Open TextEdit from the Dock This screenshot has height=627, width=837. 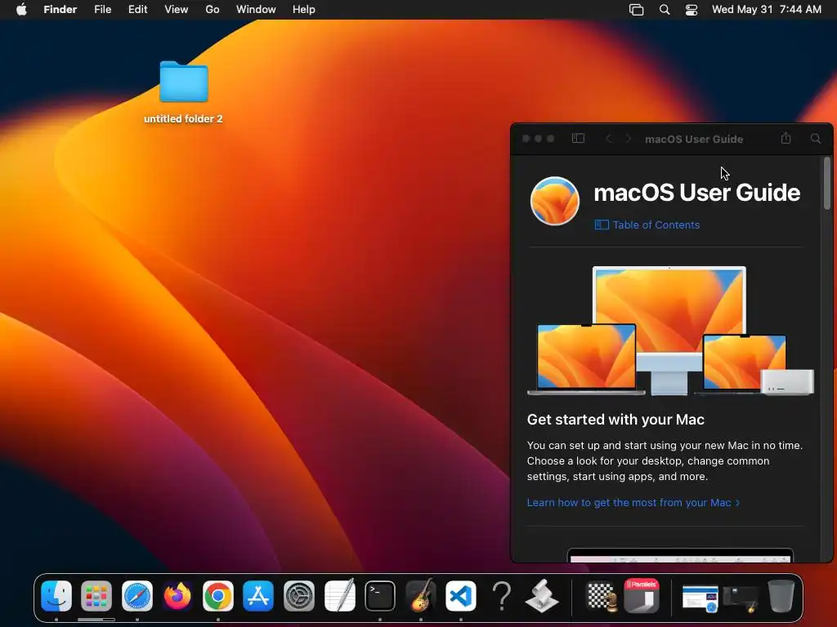point(339,595)
